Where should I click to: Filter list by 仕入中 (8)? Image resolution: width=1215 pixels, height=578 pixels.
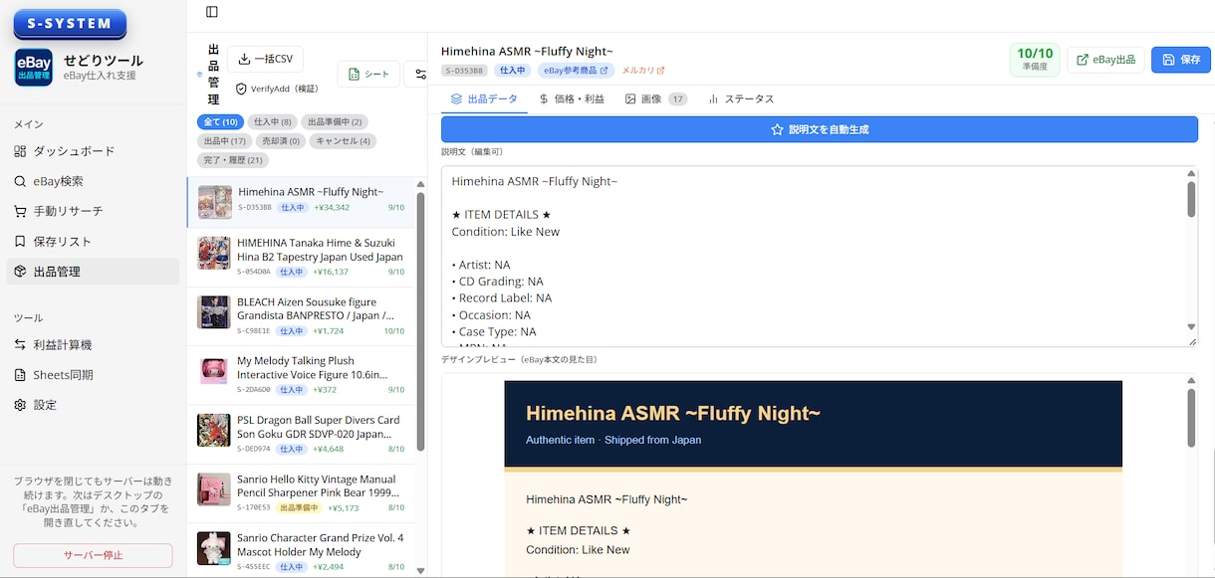[x=272, y=122]
